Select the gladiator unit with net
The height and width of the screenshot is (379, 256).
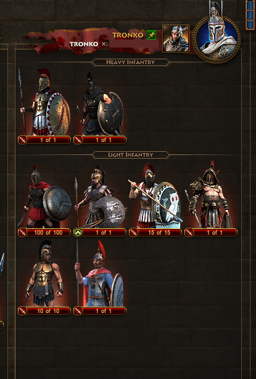(x=210, y=195)
